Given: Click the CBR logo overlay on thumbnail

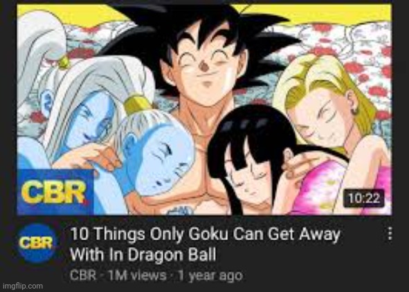Looking at the screenshot, I should (x=55, y=192).
